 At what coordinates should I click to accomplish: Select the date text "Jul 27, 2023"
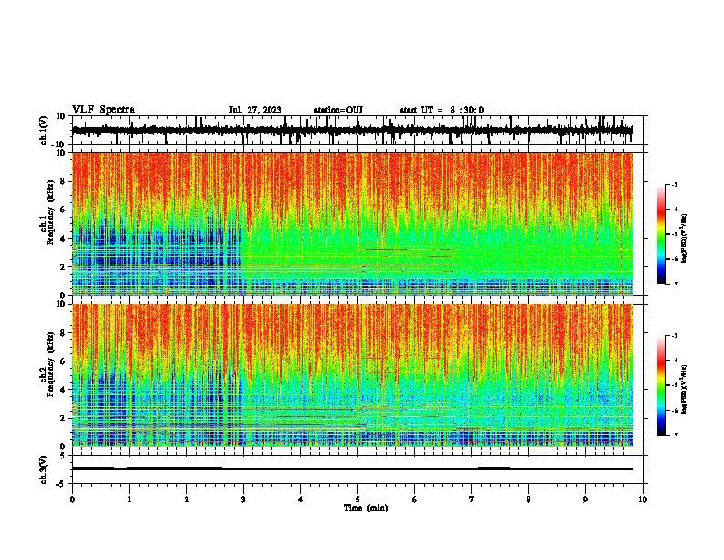(x=255, y=110)
